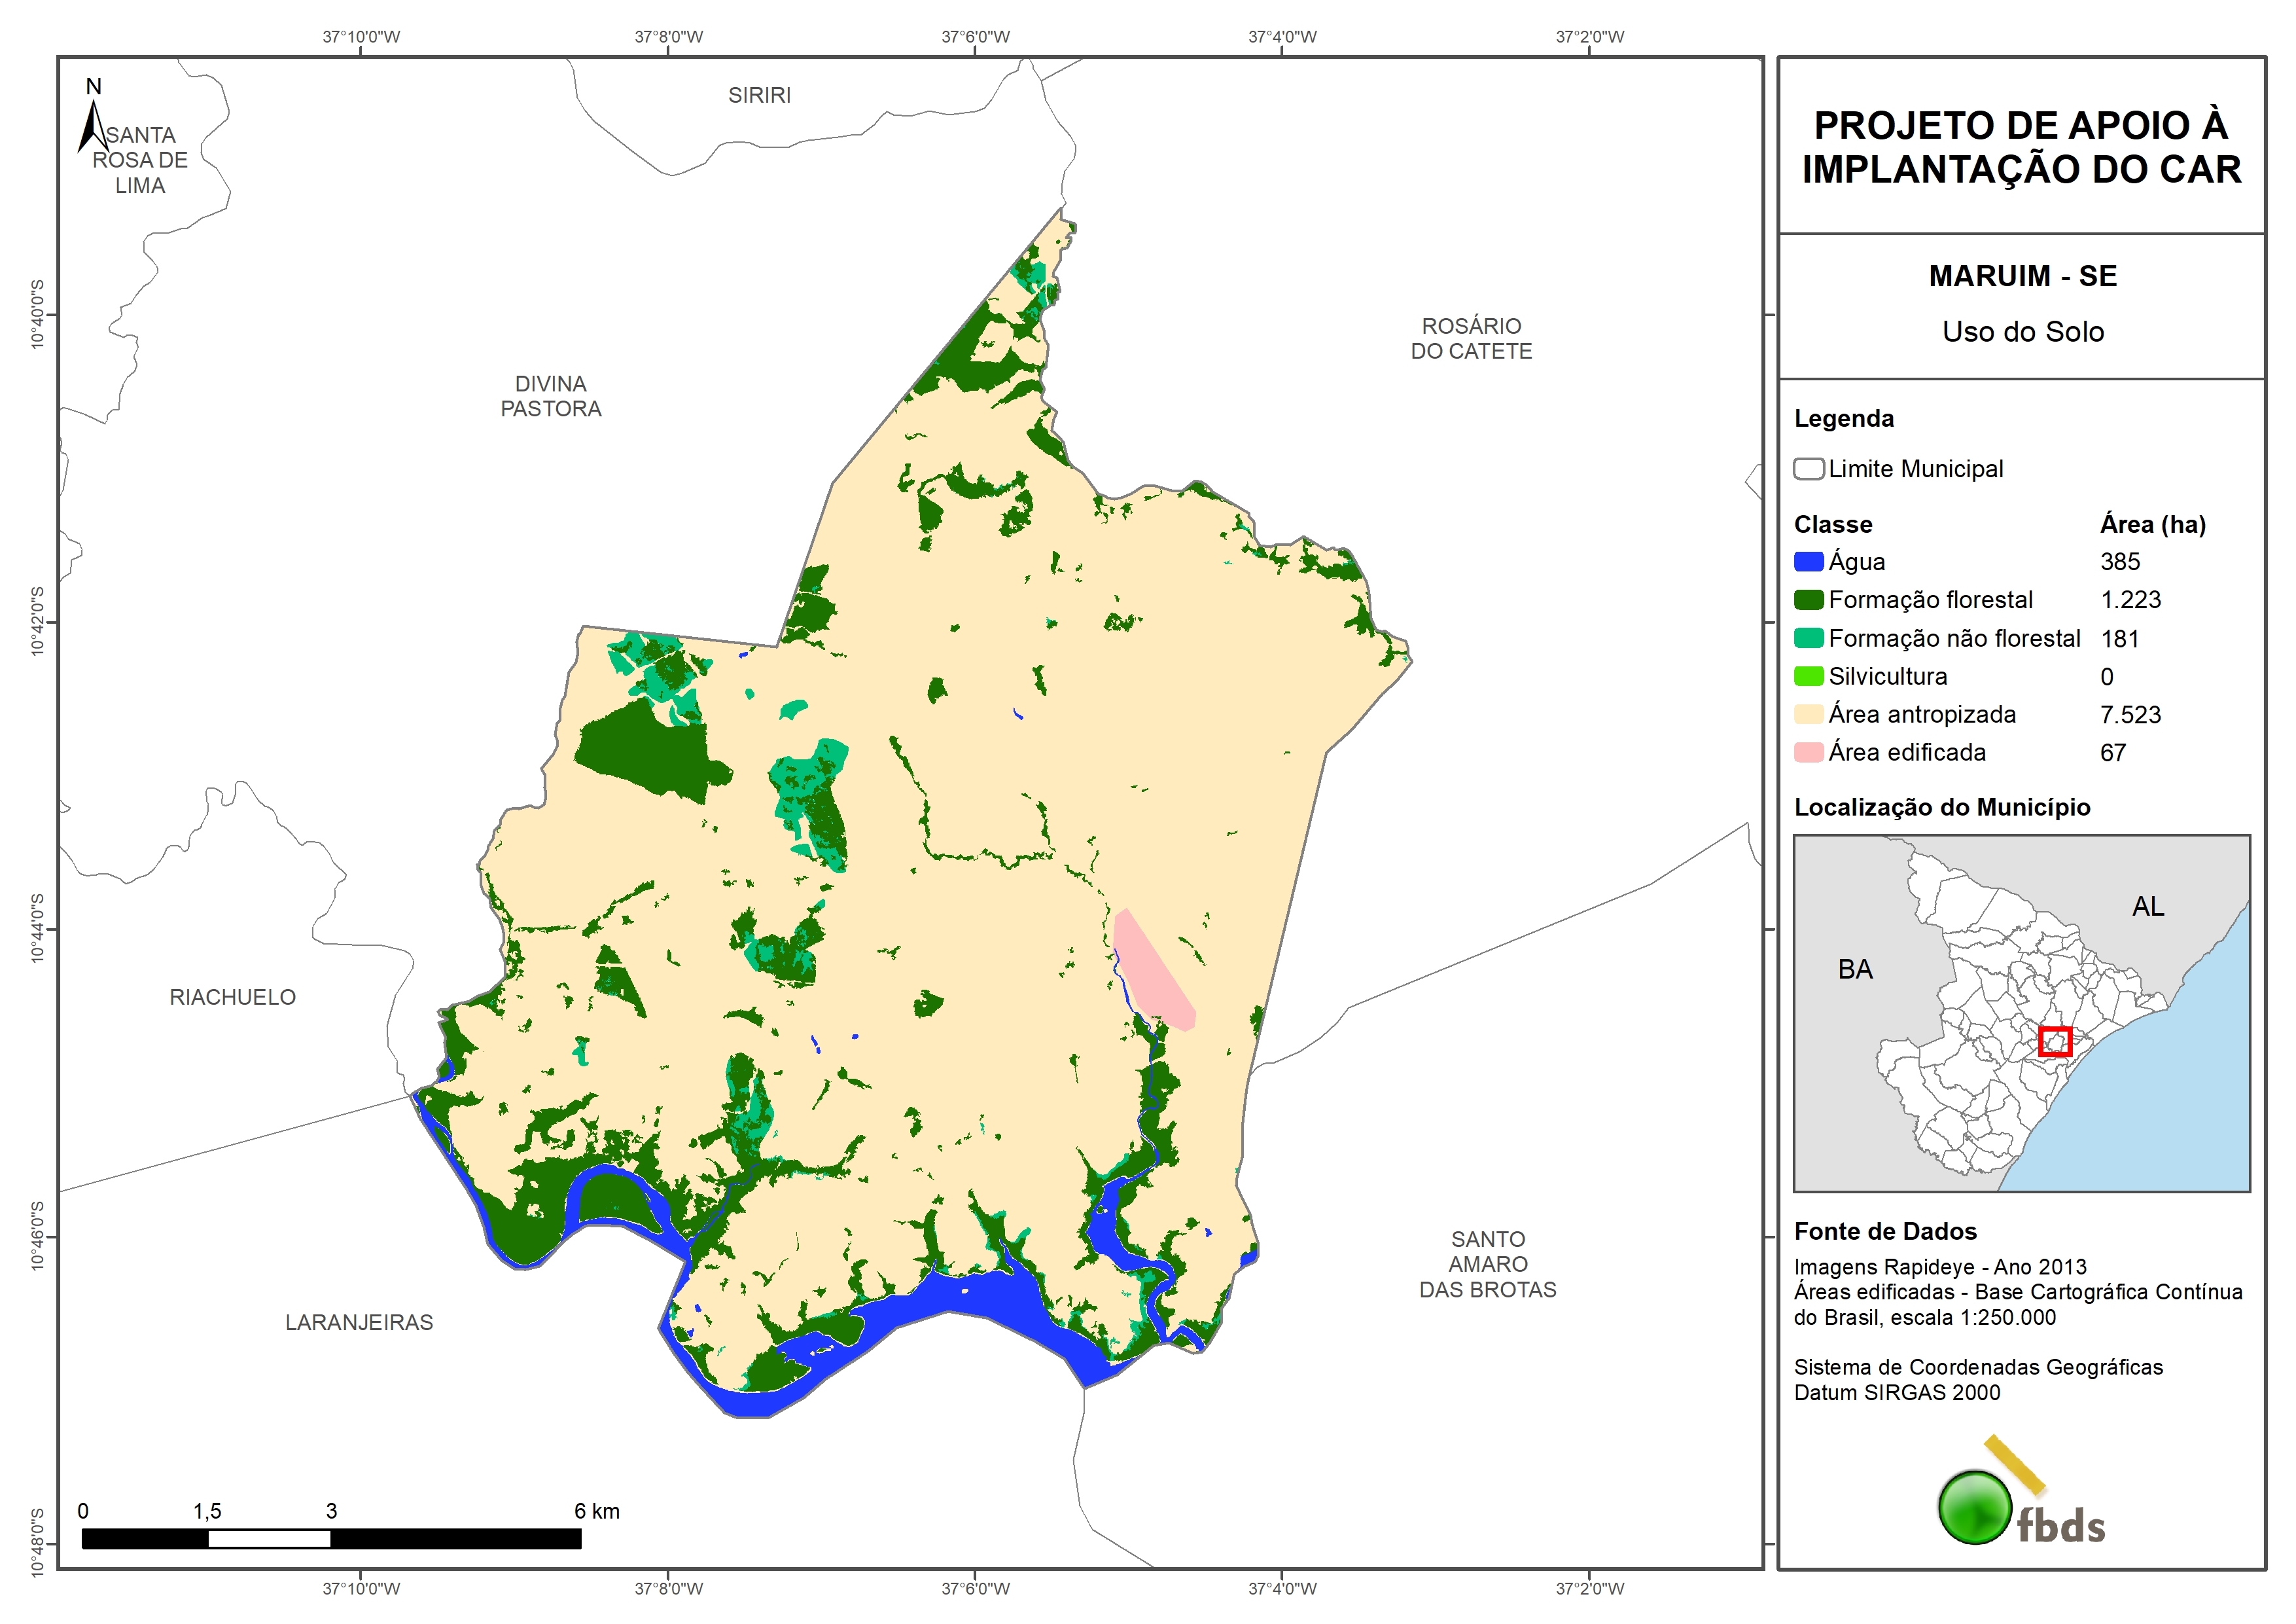Click the north arrow compass icon

point(92,125)
